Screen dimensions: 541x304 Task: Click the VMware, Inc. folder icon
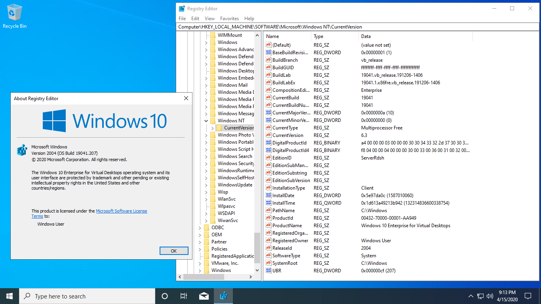click(206, 263)
